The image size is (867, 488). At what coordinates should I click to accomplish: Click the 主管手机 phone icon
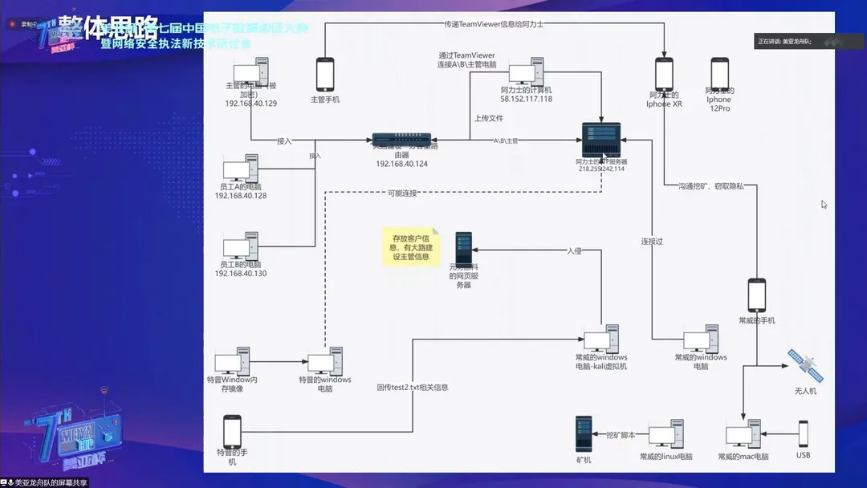click(x=325, y=75)
